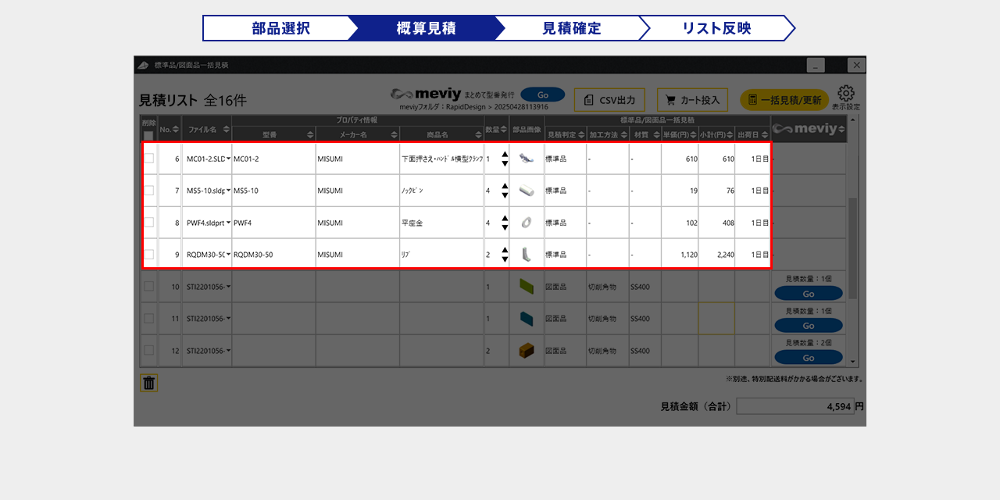Click the カート投入 cart button
The image size is (1000, 500).
click(x=692, y=100)
